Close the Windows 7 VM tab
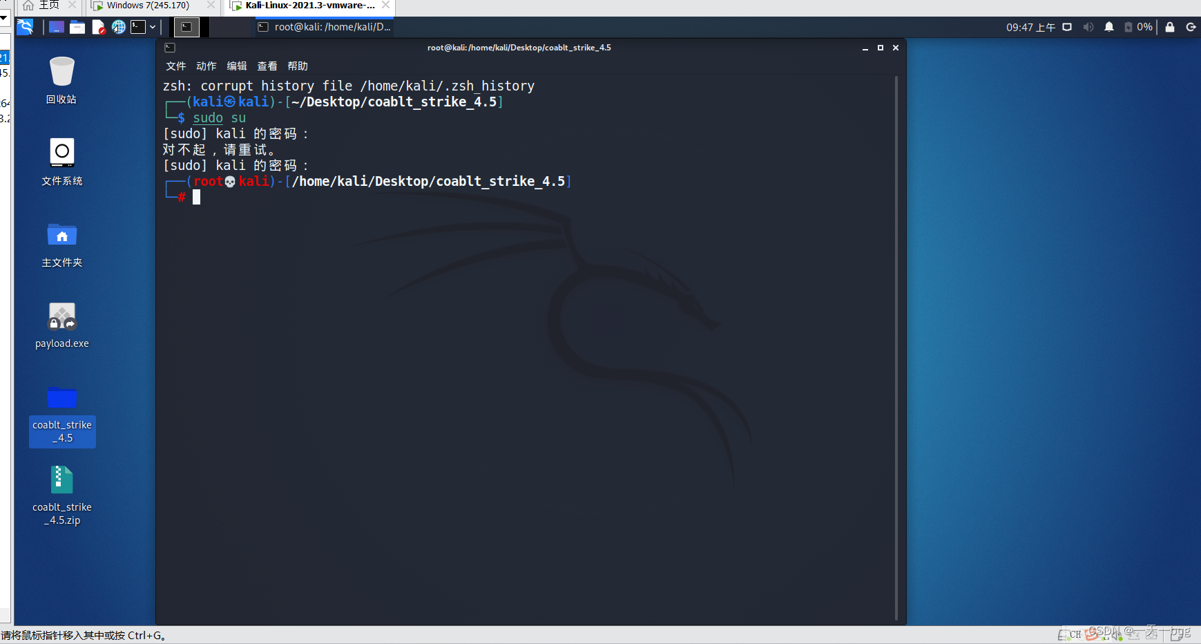Image resolution: width=1201 pixels, height=644 pixels. (211, 5)
